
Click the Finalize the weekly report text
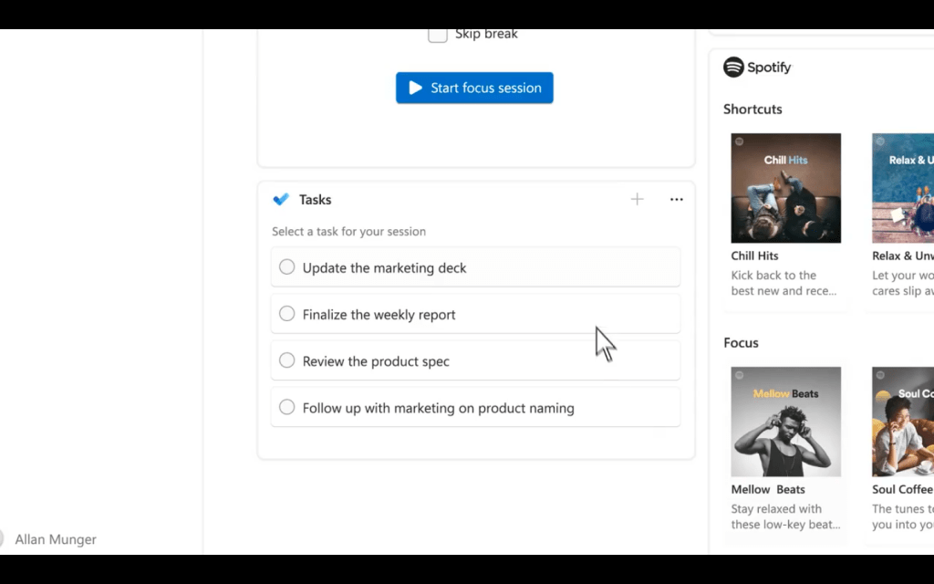379,314
